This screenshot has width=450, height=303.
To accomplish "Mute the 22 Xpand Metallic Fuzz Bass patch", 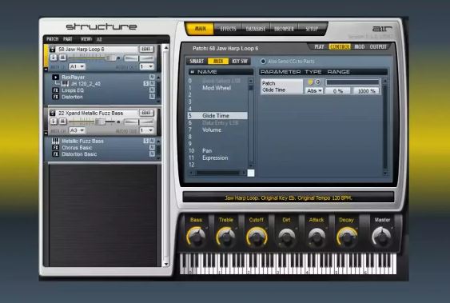I will click(62, 122).
